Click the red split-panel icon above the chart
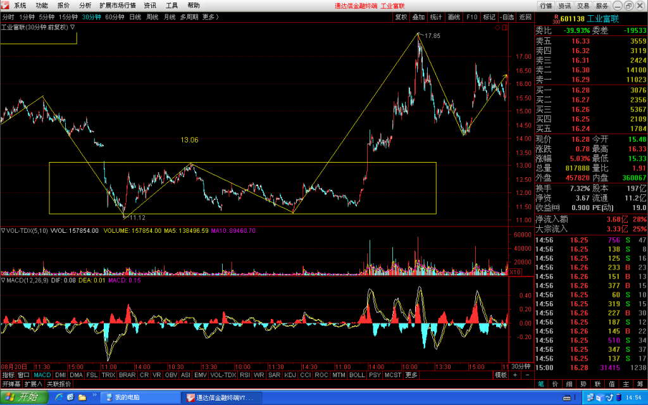The image size is (648, 405). coord(504,28)
